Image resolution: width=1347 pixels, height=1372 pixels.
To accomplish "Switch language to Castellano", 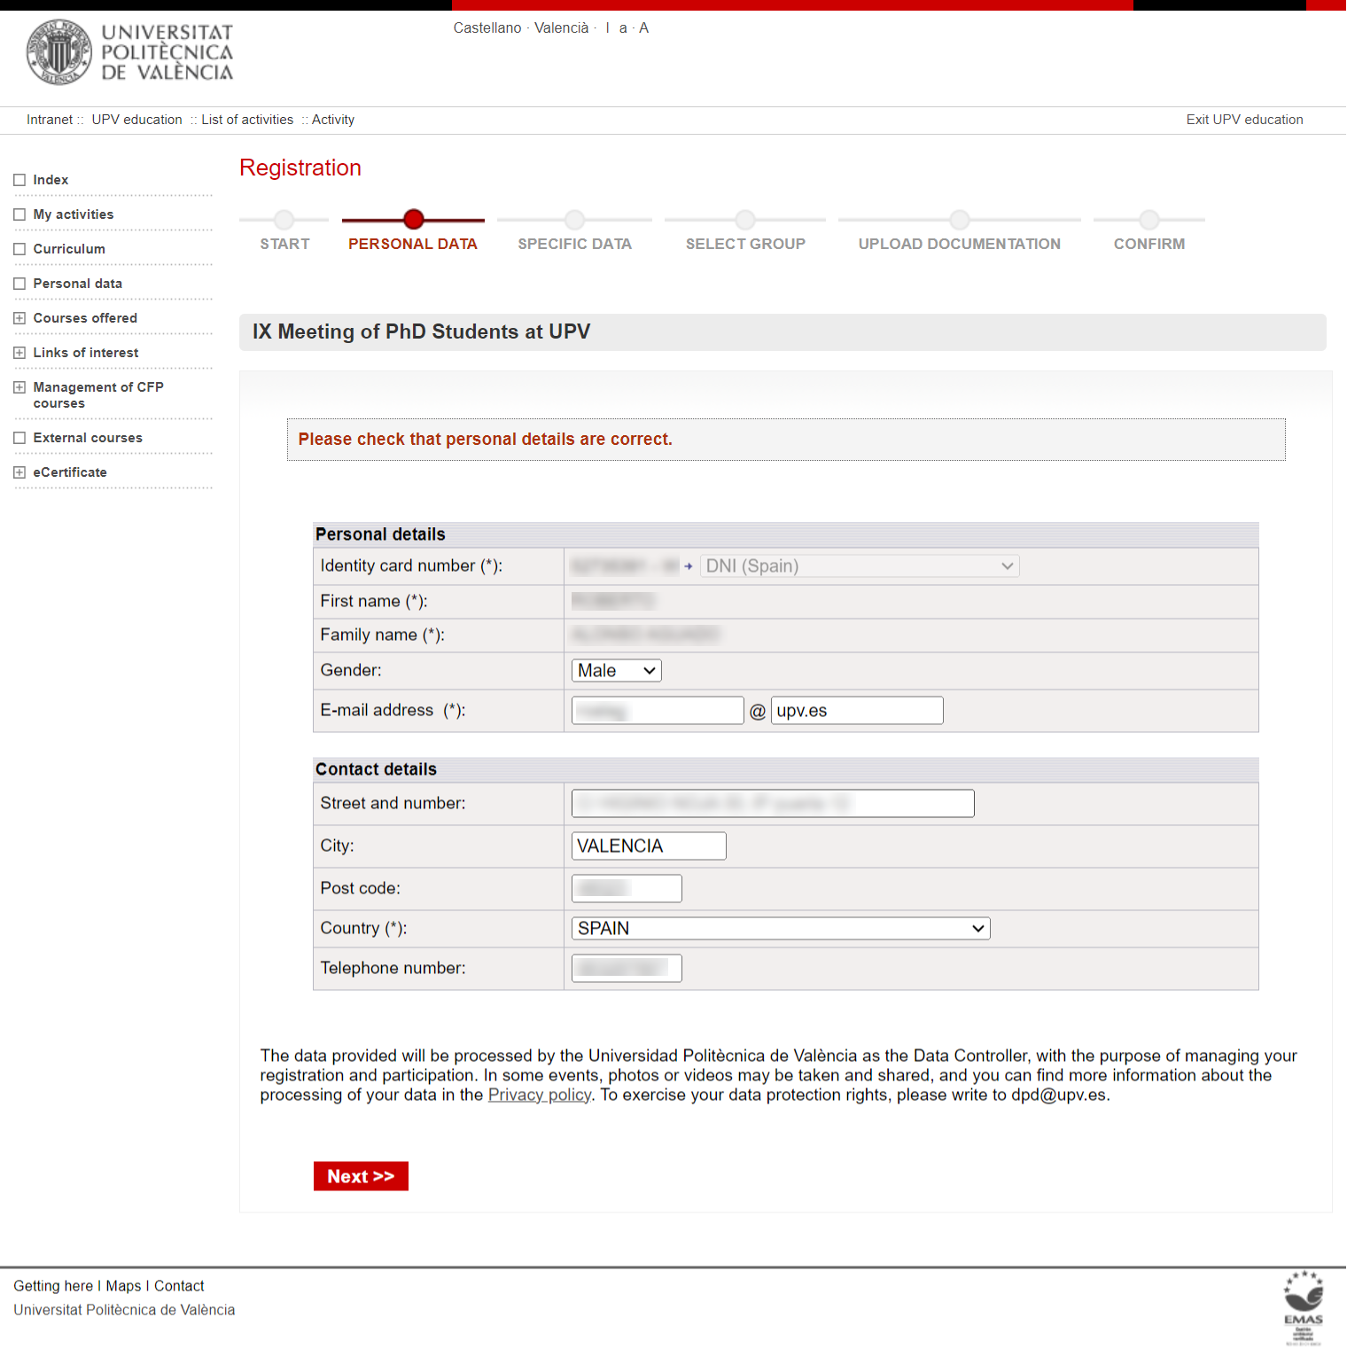I will tap(487, 27).
